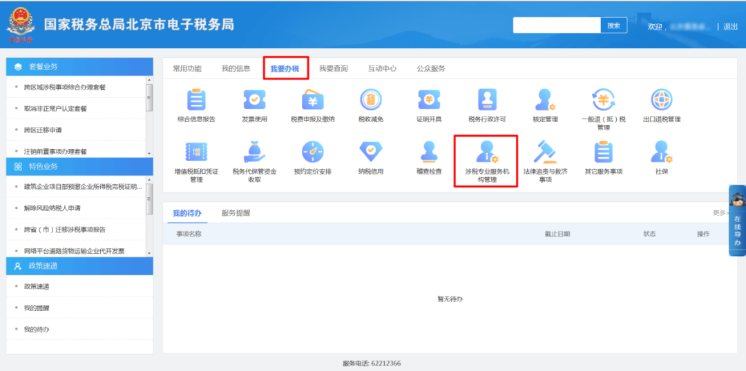
Task: Switch to 常用功能 tab
Action: pos(187,68)
